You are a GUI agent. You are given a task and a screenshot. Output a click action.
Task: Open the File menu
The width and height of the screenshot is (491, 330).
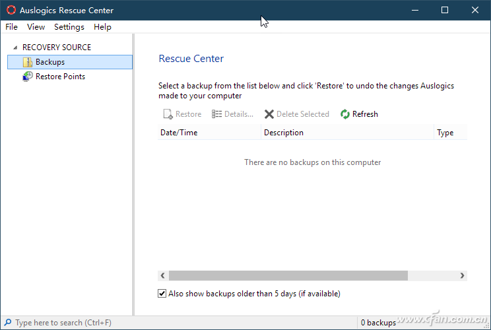click(x=12, y=27)
